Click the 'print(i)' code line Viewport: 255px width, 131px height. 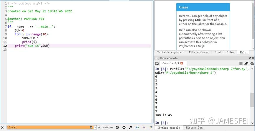(29, 42)
